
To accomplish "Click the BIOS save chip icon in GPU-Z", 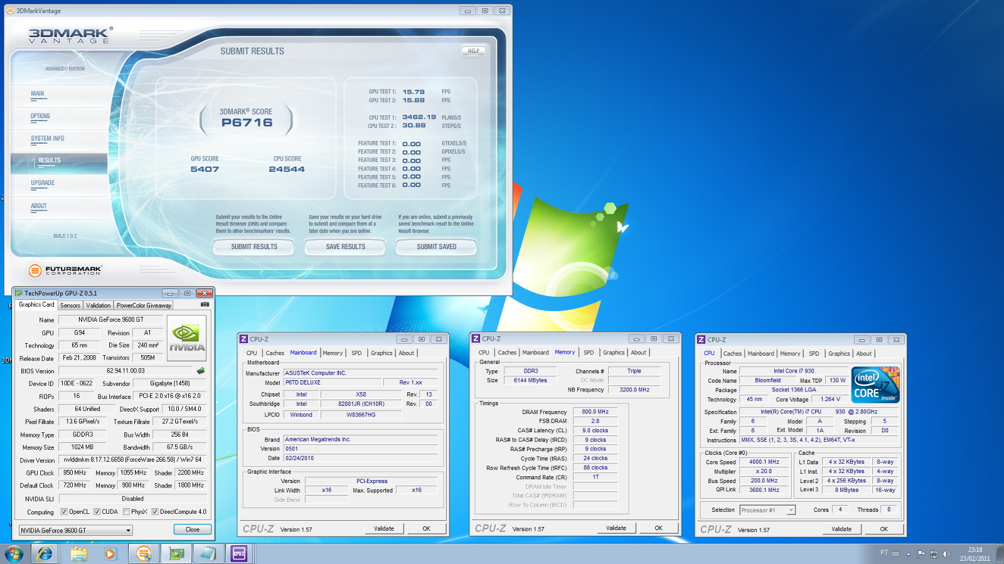I will pos(201,371).
